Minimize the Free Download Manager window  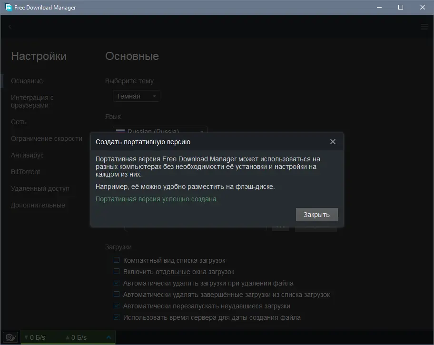[x=379, y=7]
